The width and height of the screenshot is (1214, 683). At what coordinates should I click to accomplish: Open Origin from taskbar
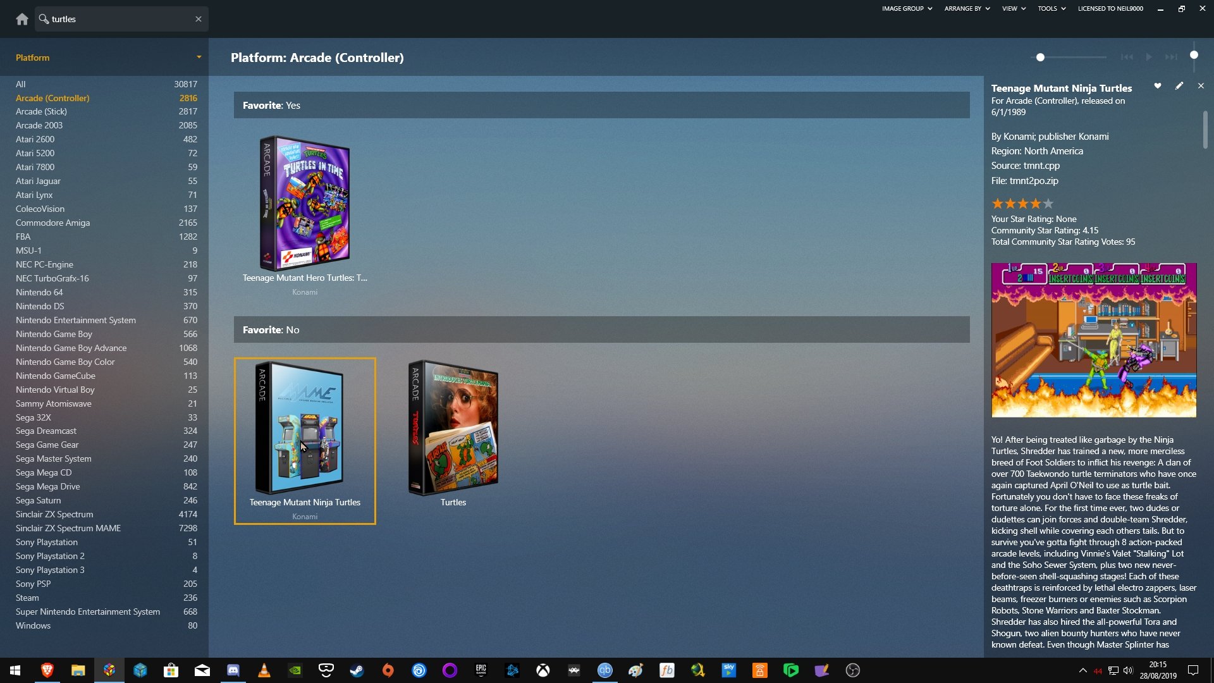[x=388, y=670]
